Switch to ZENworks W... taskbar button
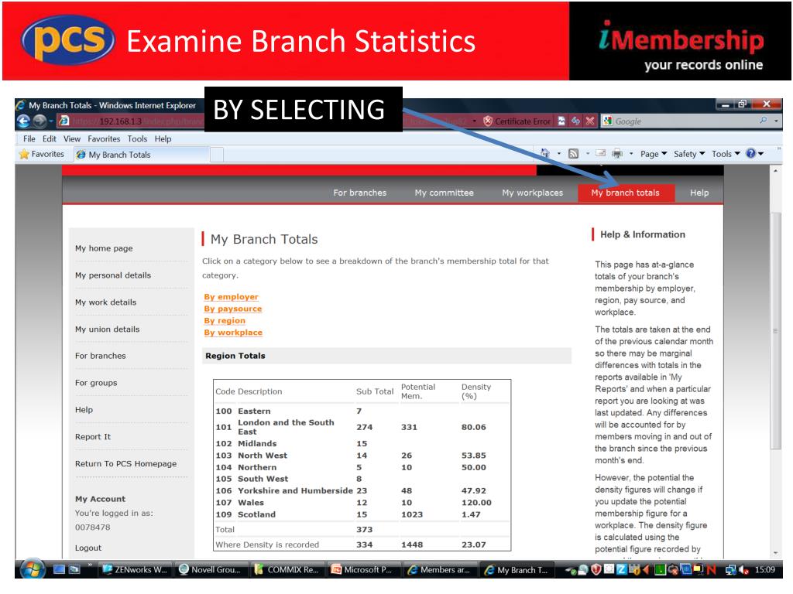Screen dimensions: 793x594 (x=135, y=570)
